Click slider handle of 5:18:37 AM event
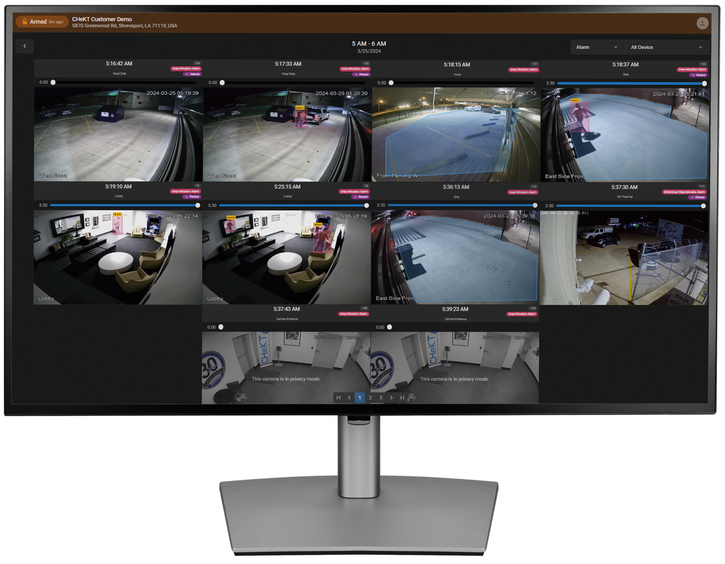The height and width of the screenshot is (564, 725). coord(704,83)
